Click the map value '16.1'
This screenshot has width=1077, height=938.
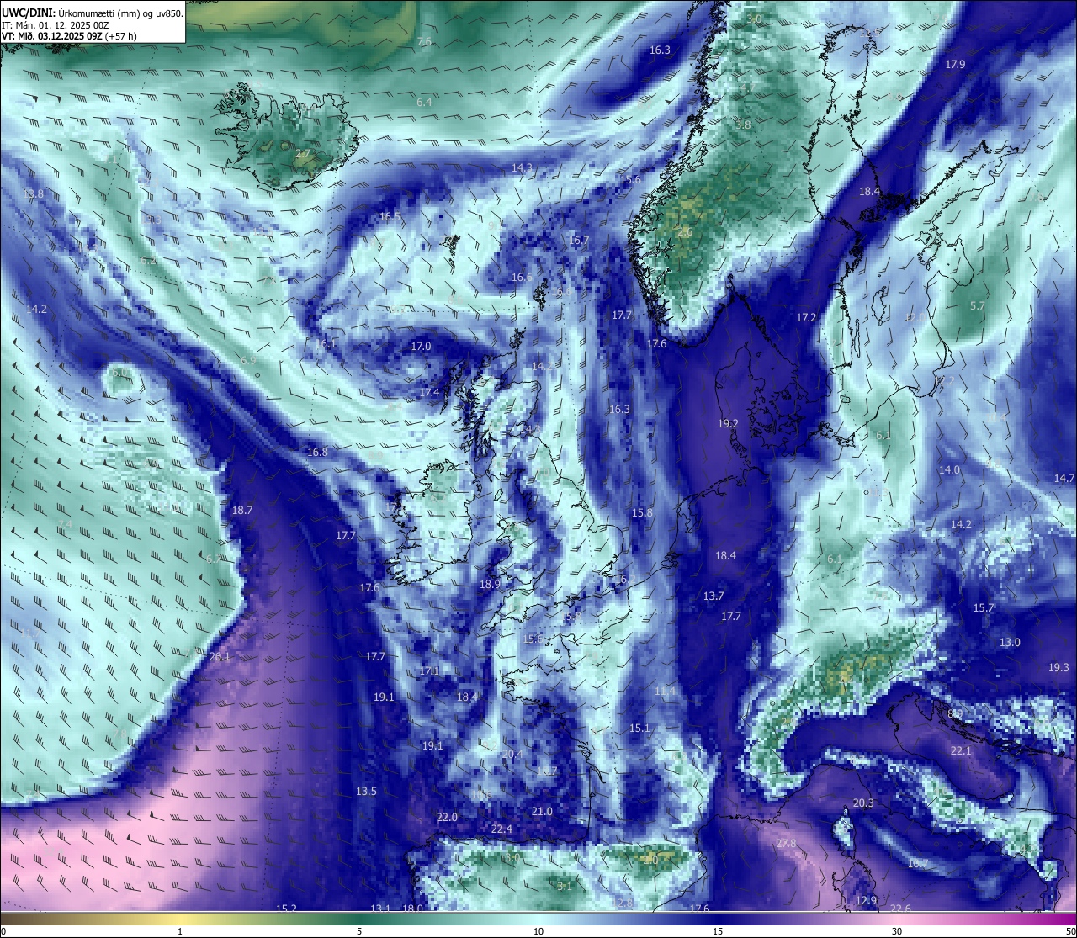(x=326, y=343)
